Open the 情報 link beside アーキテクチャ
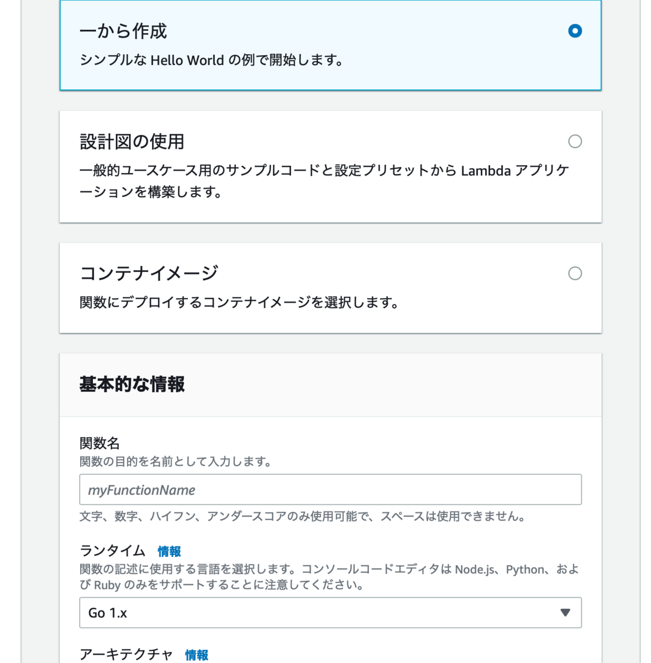The image size is (651, 663). pos(196,655)
